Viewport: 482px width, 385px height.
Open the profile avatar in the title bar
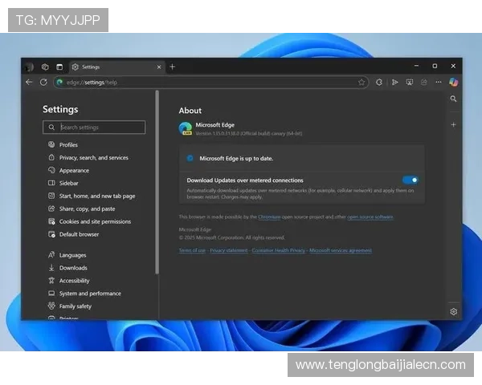pos(30,67)
